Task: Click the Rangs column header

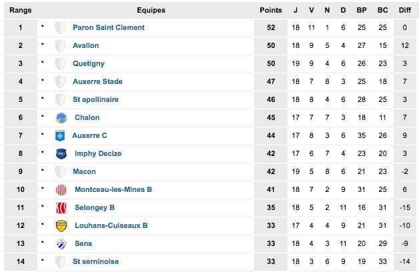Action: coord(21,10)
